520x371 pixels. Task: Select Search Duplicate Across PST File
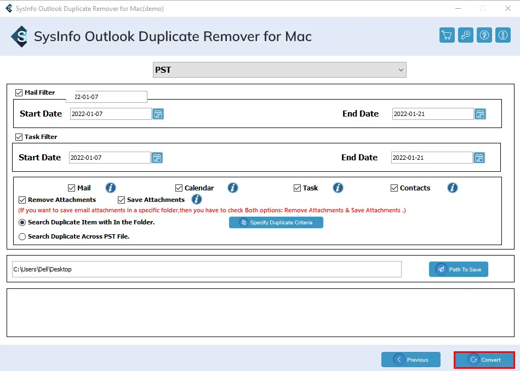click(22, 236)
